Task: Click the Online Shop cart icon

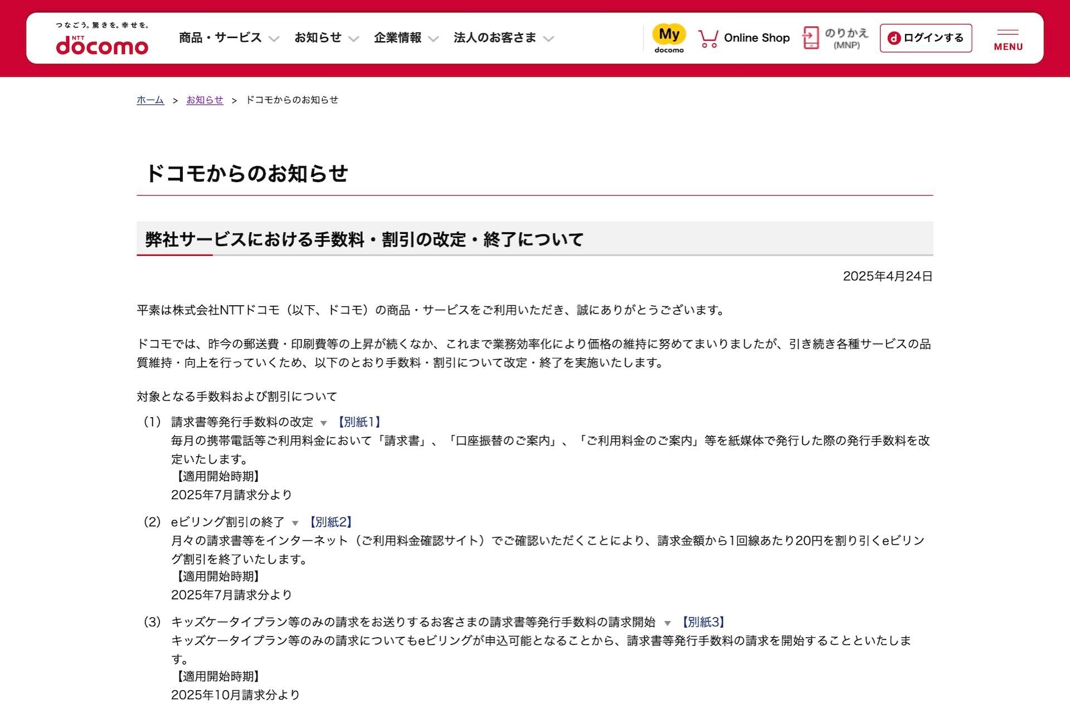Action: [x=708, y=38]
